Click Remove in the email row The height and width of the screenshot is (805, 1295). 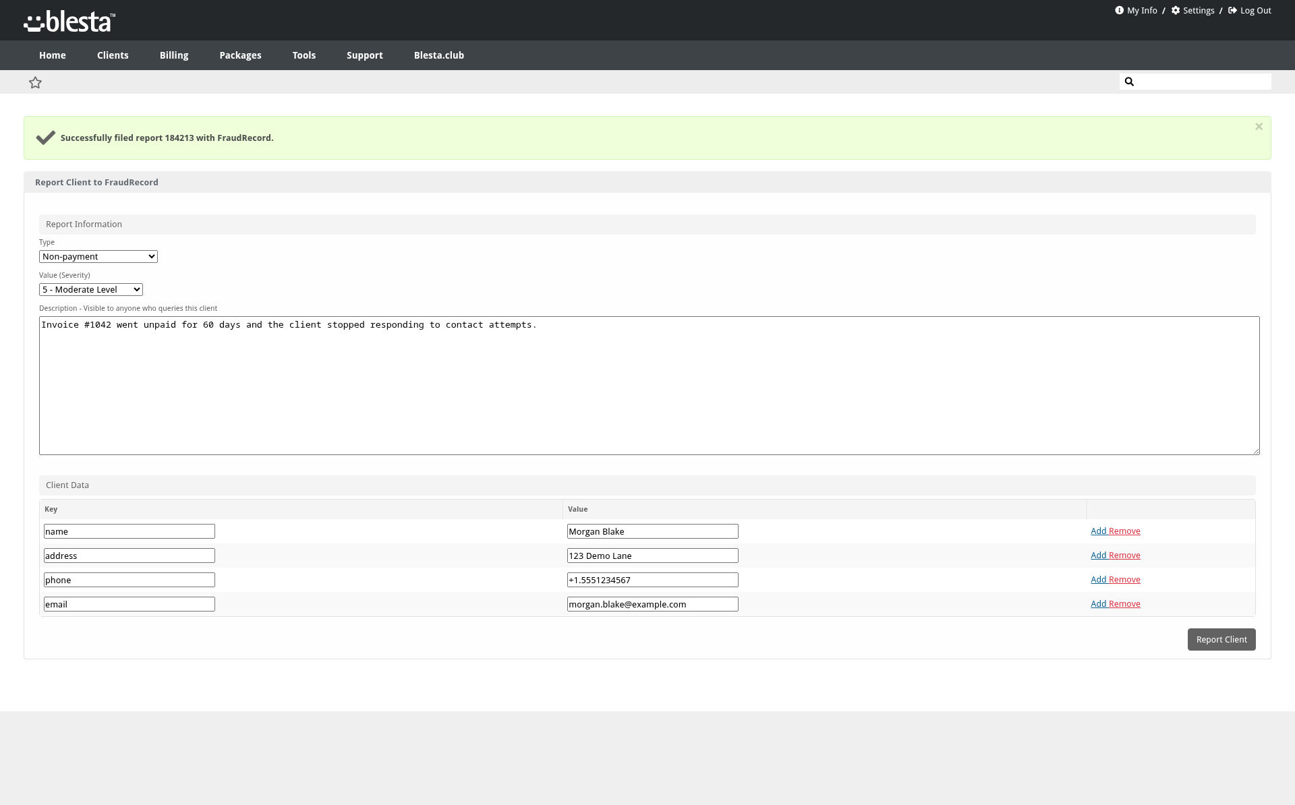[1124, 604]
